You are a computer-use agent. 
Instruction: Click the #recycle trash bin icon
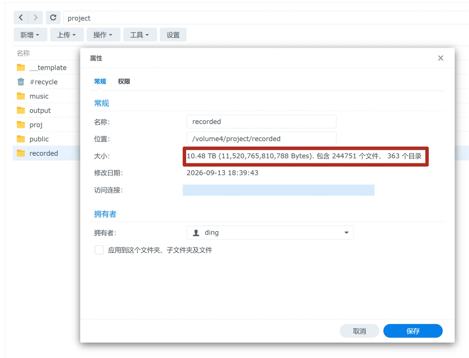tap(21, 82)
